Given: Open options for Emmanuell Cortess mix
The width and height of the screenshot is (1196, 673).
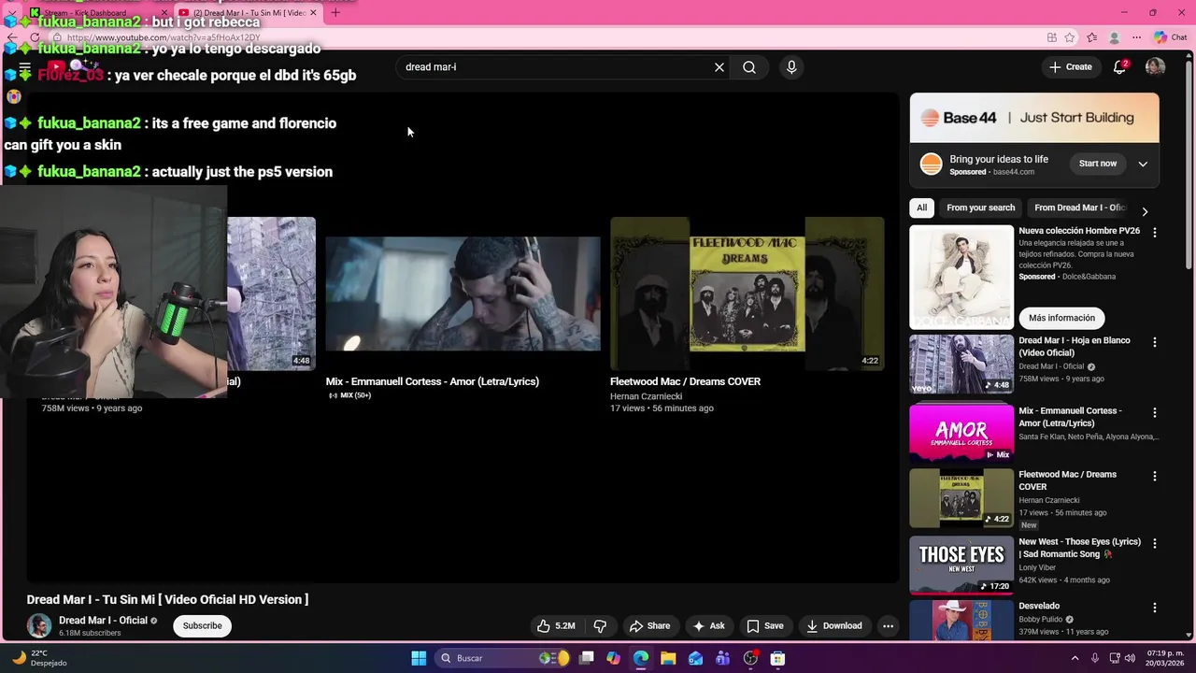Looking at the screenshot, I should click(x=1155, y=412).
